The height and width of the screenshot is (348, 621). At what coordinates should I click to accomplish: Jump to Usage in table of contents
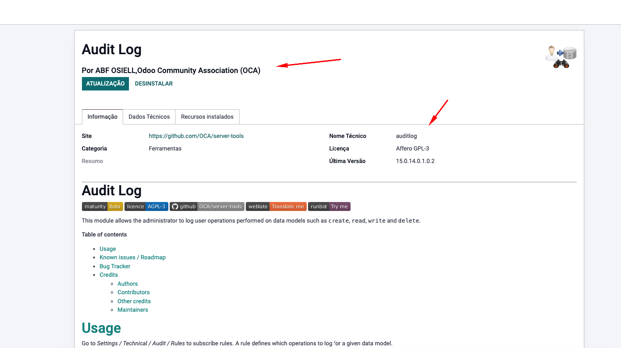pyautogui.click(x=108, y=249)
